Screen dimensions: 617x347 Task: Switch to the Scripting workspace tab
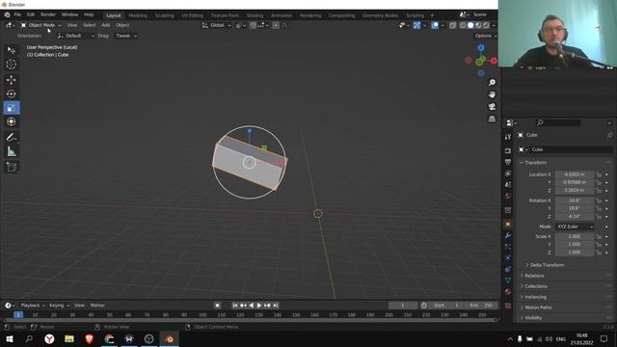coord(415,15)
